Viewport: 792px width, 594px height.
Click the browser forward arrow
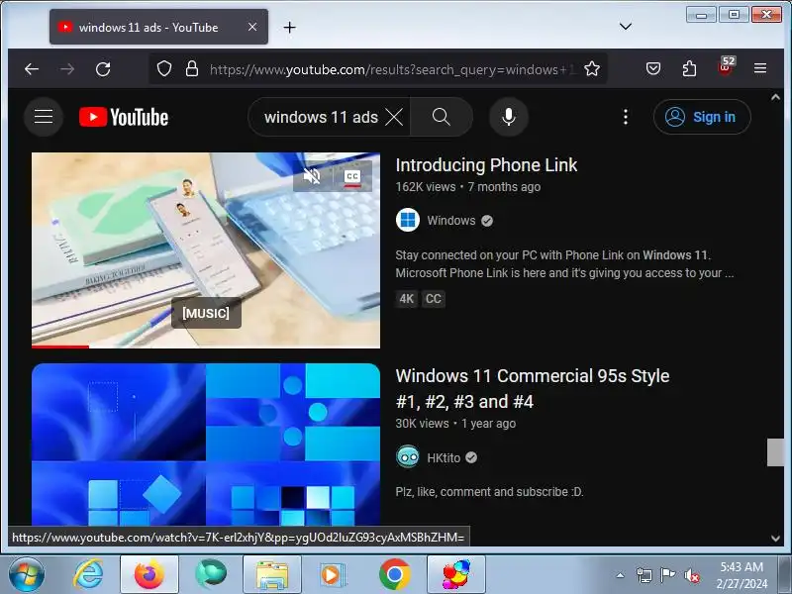(67, 69)
